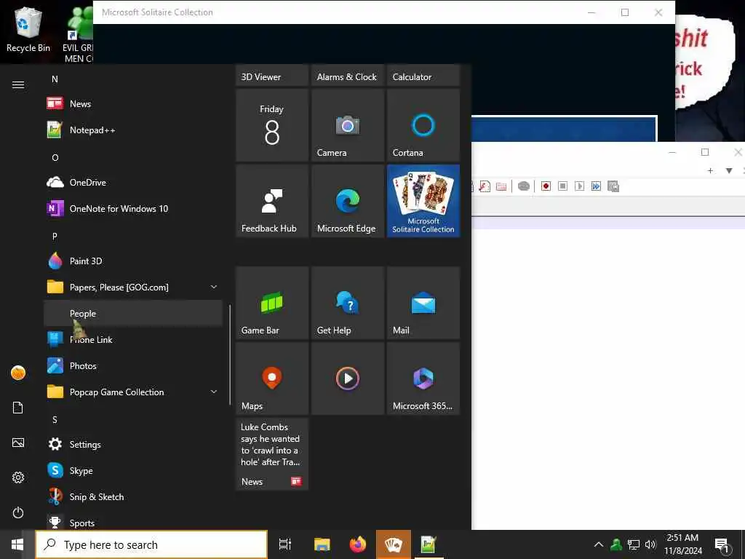This screenshot has width=745, height=559.
Task: Switch to Notepad++ taskbar button
Action: point(428,544)
